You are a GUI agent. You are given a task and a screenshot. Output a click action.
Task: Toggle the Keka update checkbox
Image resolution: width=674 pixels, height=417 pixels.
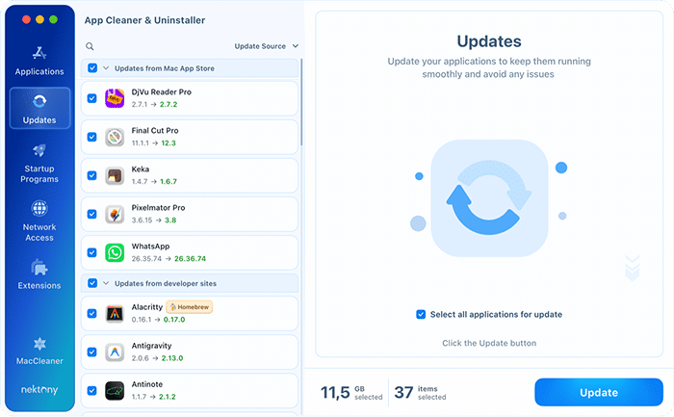point(92,175)
